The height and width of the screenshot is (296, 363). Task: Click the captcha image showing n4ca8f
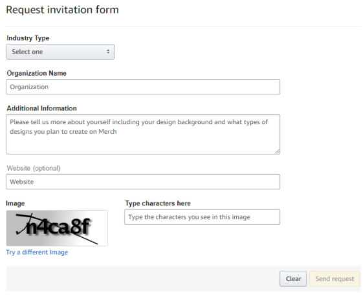coord(57,228)
